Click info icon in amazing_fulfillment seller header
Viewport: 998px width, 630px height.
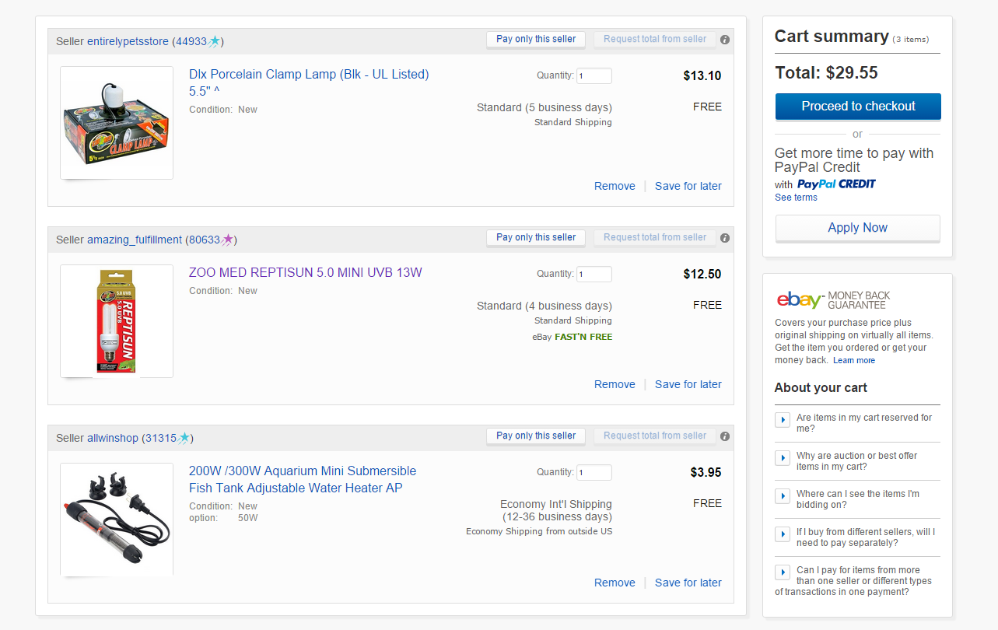[725, 238]
